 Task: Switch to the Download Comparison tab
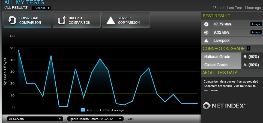click(27, 20)
